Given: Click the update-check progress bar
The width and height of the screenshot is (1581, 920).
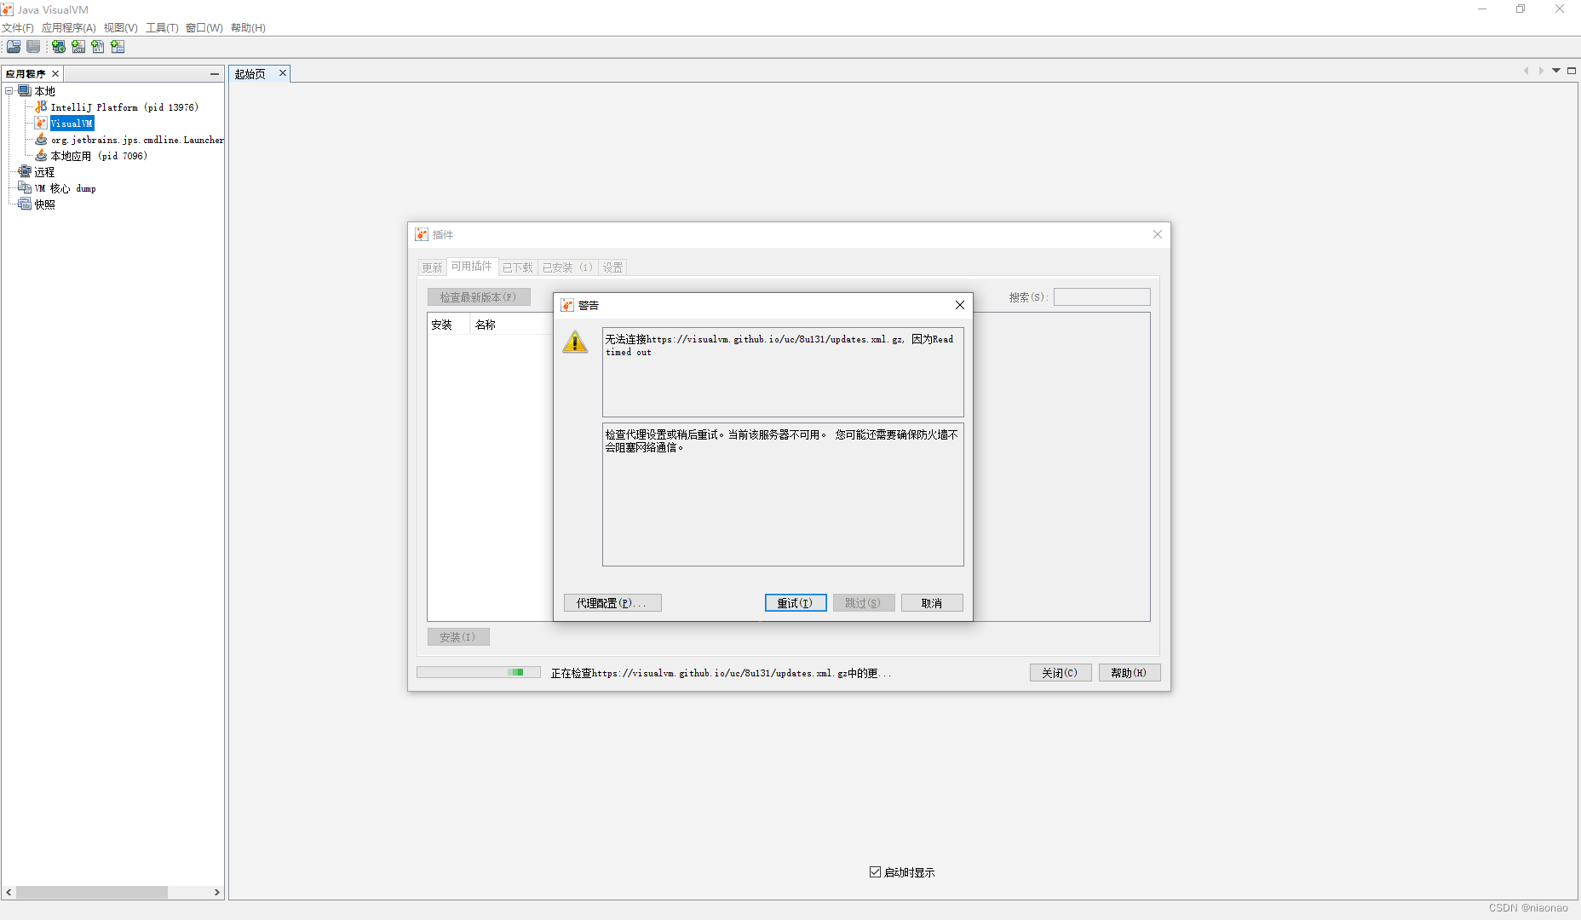Looking at the screenshot, I should pyautogui.click(x=479, y=672).
